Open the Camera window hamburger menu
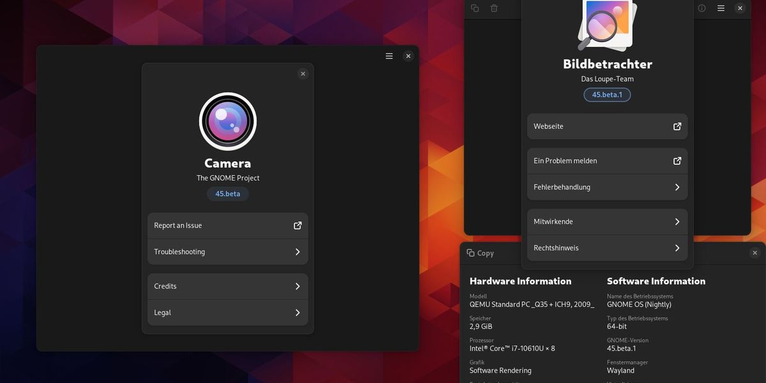Viewport: 766px width, 383px height. pos(389,56)
